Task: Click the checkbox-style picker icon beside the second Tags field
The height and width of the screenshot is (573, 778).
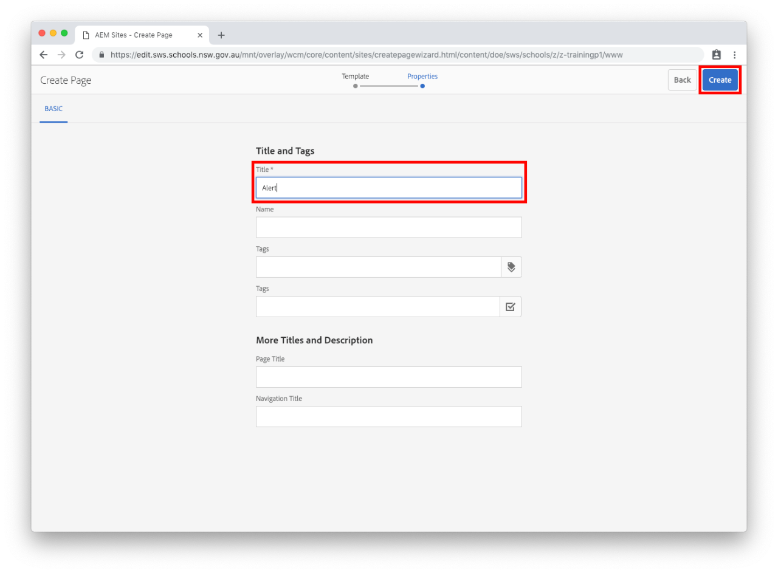Action: click(x=511, y=307)
